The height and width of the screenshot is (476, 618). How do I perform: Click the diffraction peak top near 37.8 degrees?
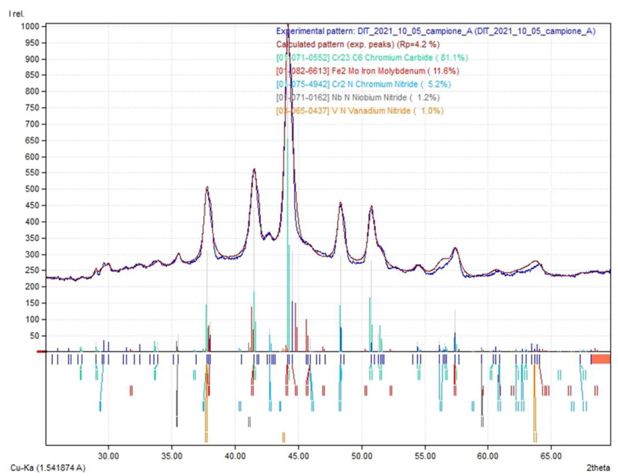coord(207,187)
